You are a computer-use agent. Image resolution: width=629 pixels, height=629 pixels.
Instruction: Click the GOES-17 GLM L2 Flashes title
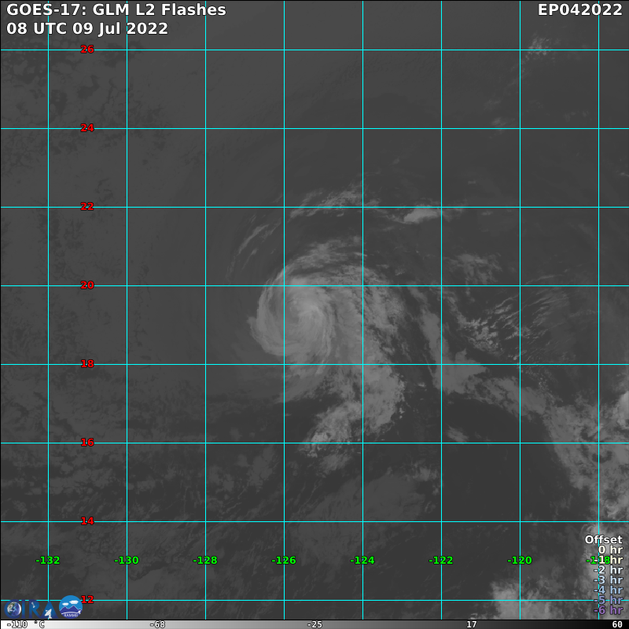116,10
